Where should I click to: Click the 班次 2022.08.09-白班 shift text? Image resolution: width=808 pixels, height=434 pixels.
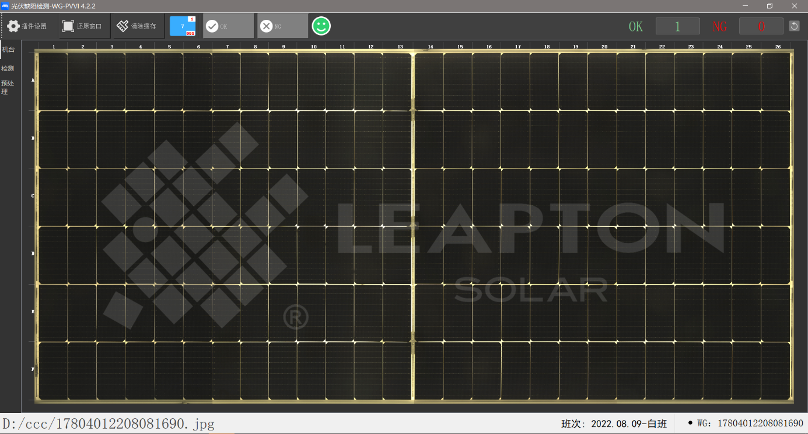tap(614, 423)
